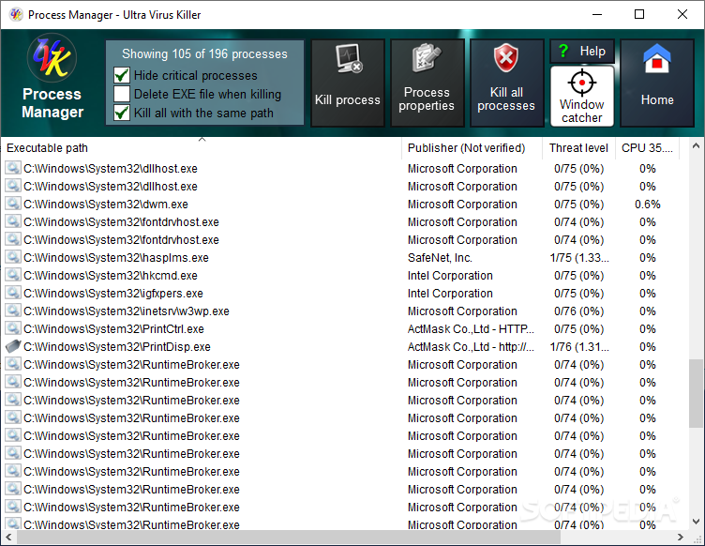
Task: Select the PrintDisp.exe path
Action: coord(117,347)
